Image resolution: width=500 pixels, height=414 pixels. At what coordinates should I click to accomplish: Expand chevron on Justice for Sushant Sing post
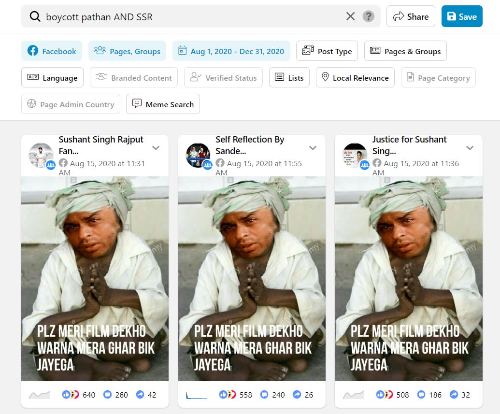470,148
